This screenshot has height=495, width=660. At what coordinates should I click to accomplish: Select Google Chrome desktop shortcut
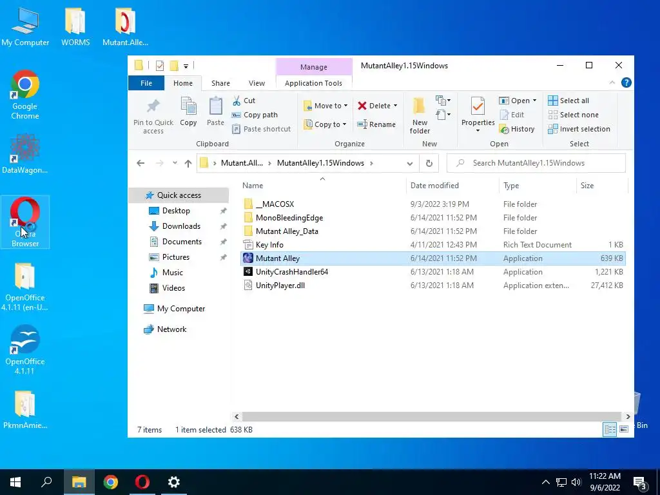pos(25,95)
